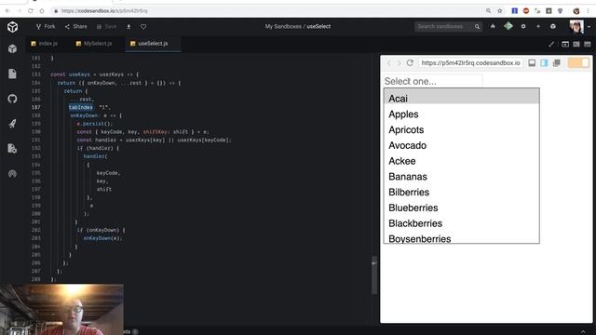Open preview in new window icon

[557, 63]
